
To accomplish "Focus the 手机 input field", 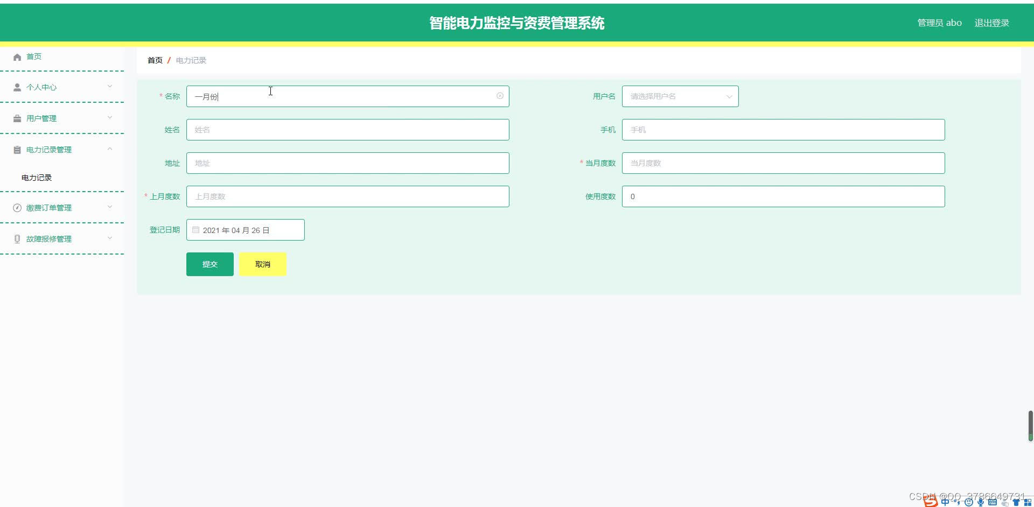I will pyautogui.click(x=783, y=130).
